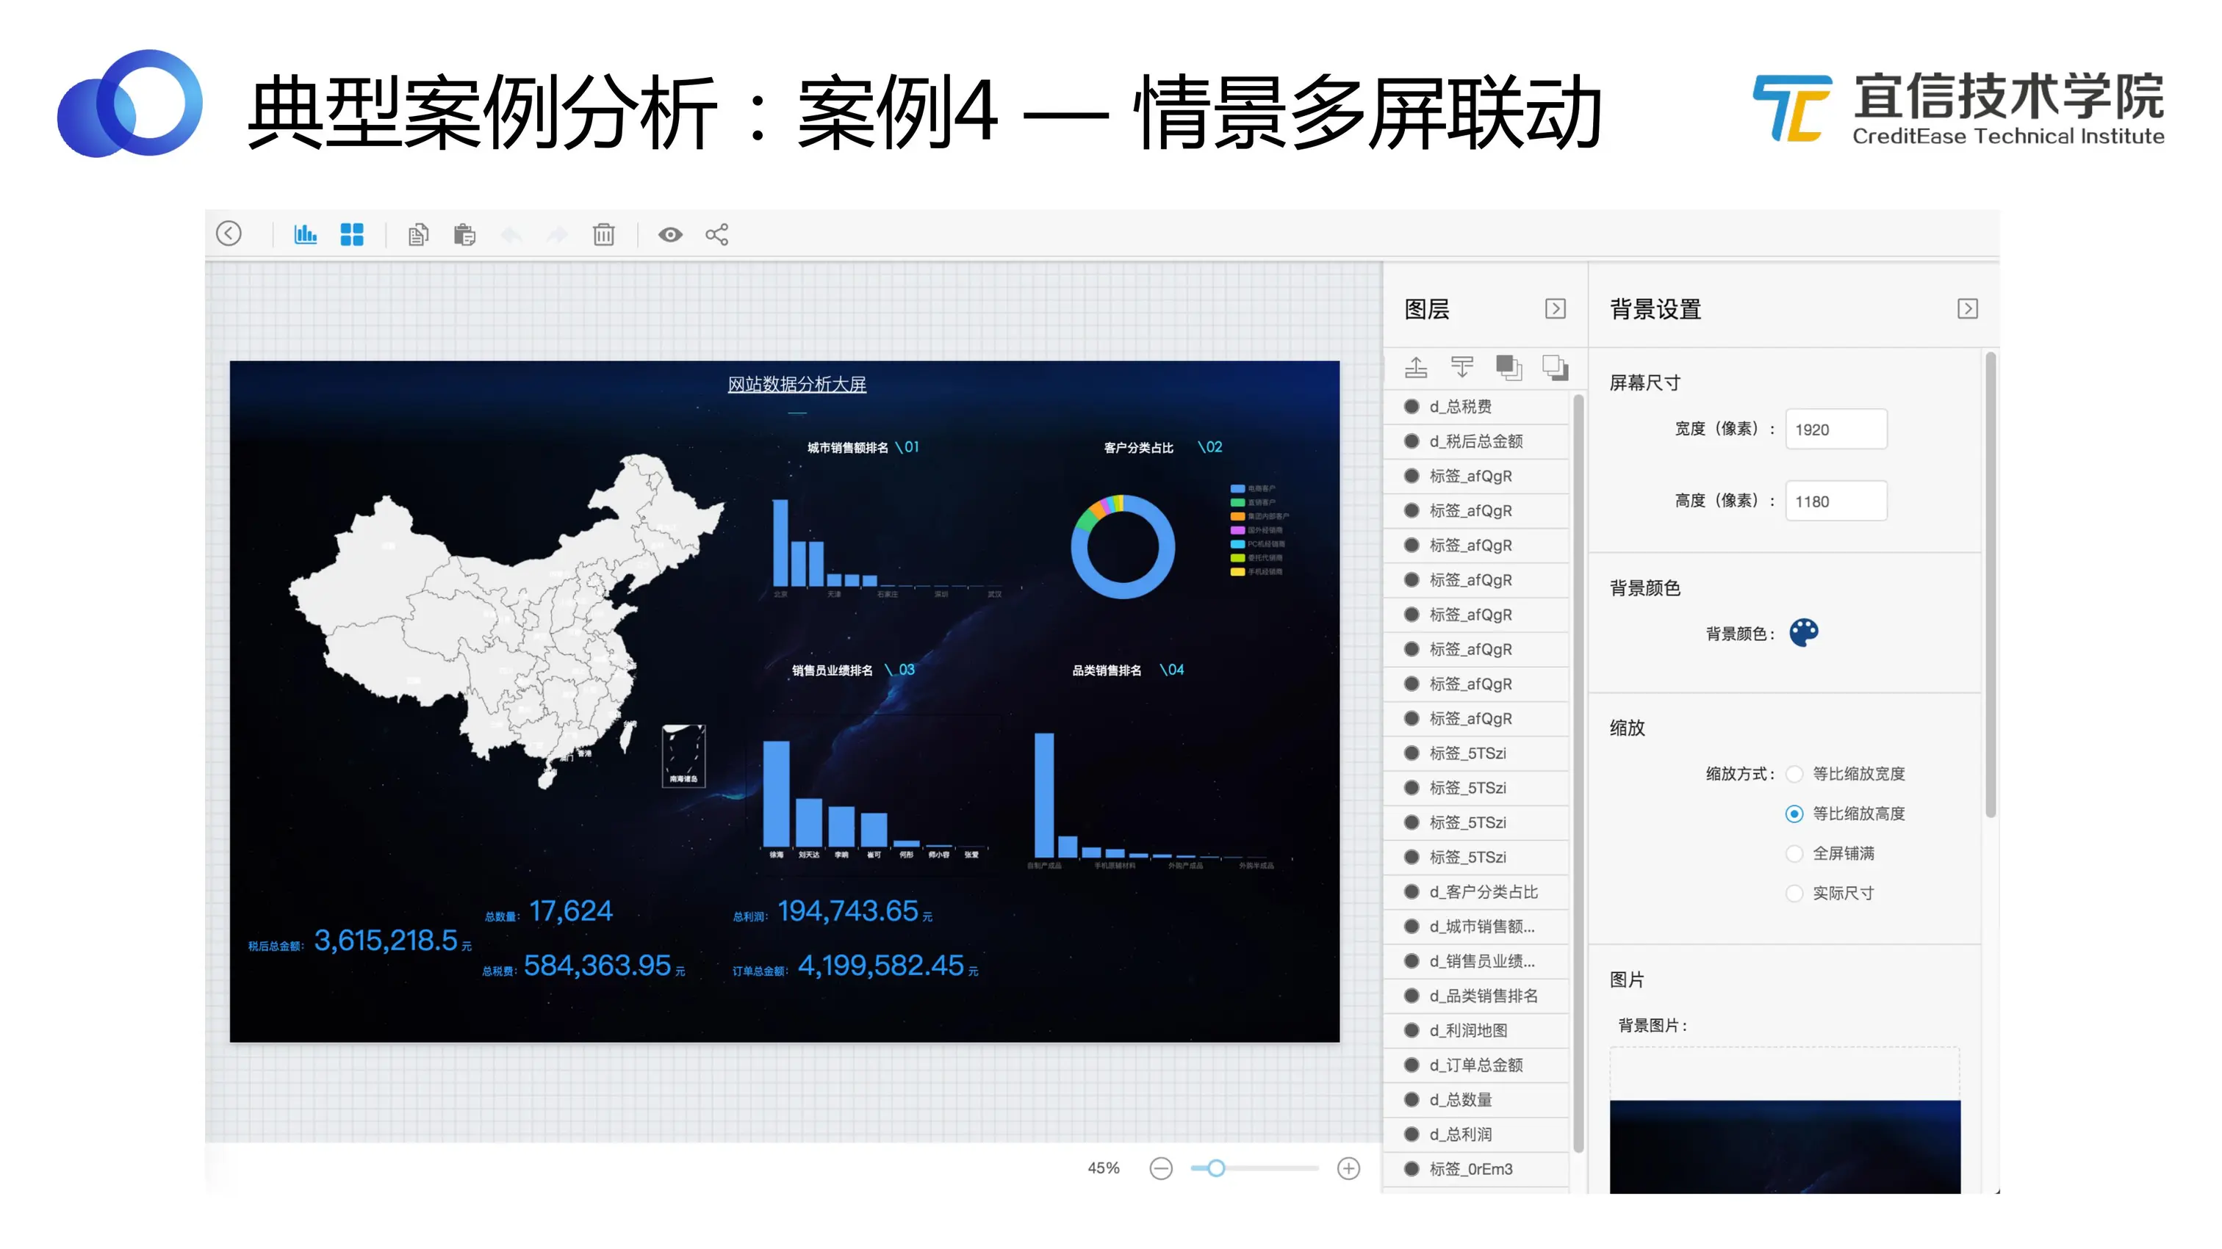This screenshot has height=1249, width=2222.
Task: Click the share icon in toolbar
Action: [717, 234]
